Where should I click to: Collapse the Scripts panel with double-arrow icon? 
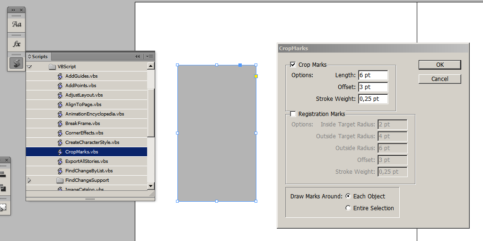pos(137,56)
